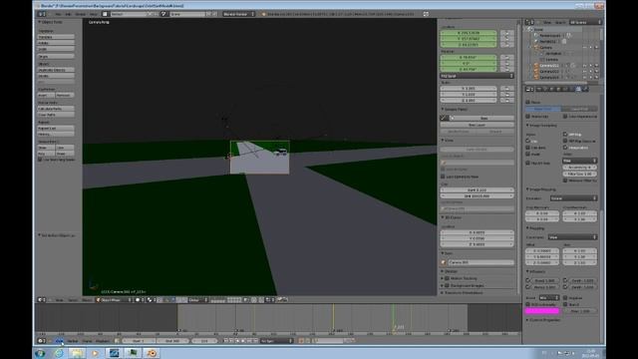Open the Playback menu in timeline header
Viewport: 638px width, 359px height.
click(102, 341)
